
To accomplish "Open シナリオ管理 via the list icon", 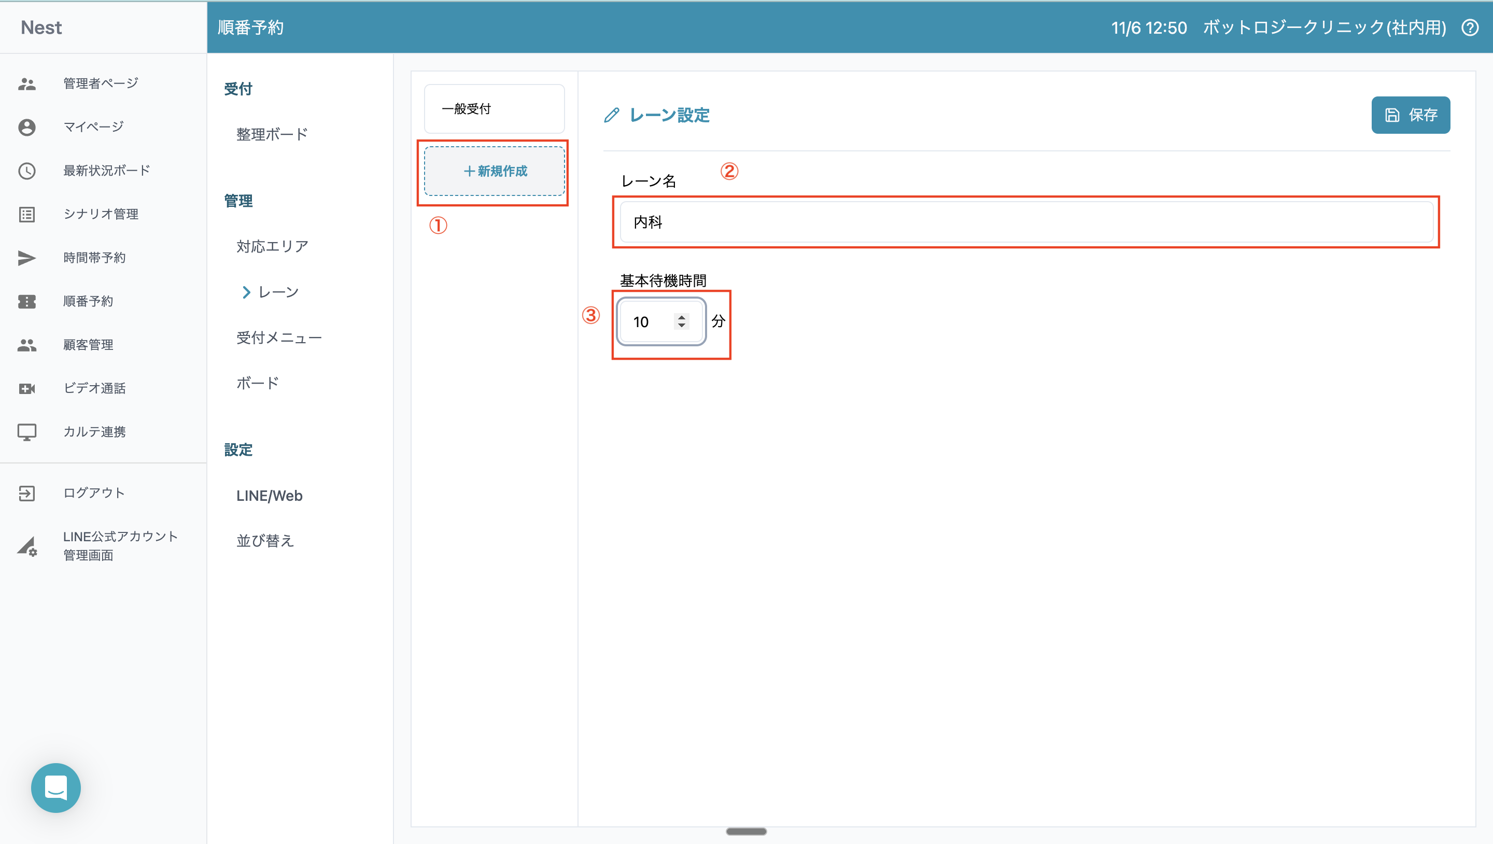I will (x=26, y=215).
